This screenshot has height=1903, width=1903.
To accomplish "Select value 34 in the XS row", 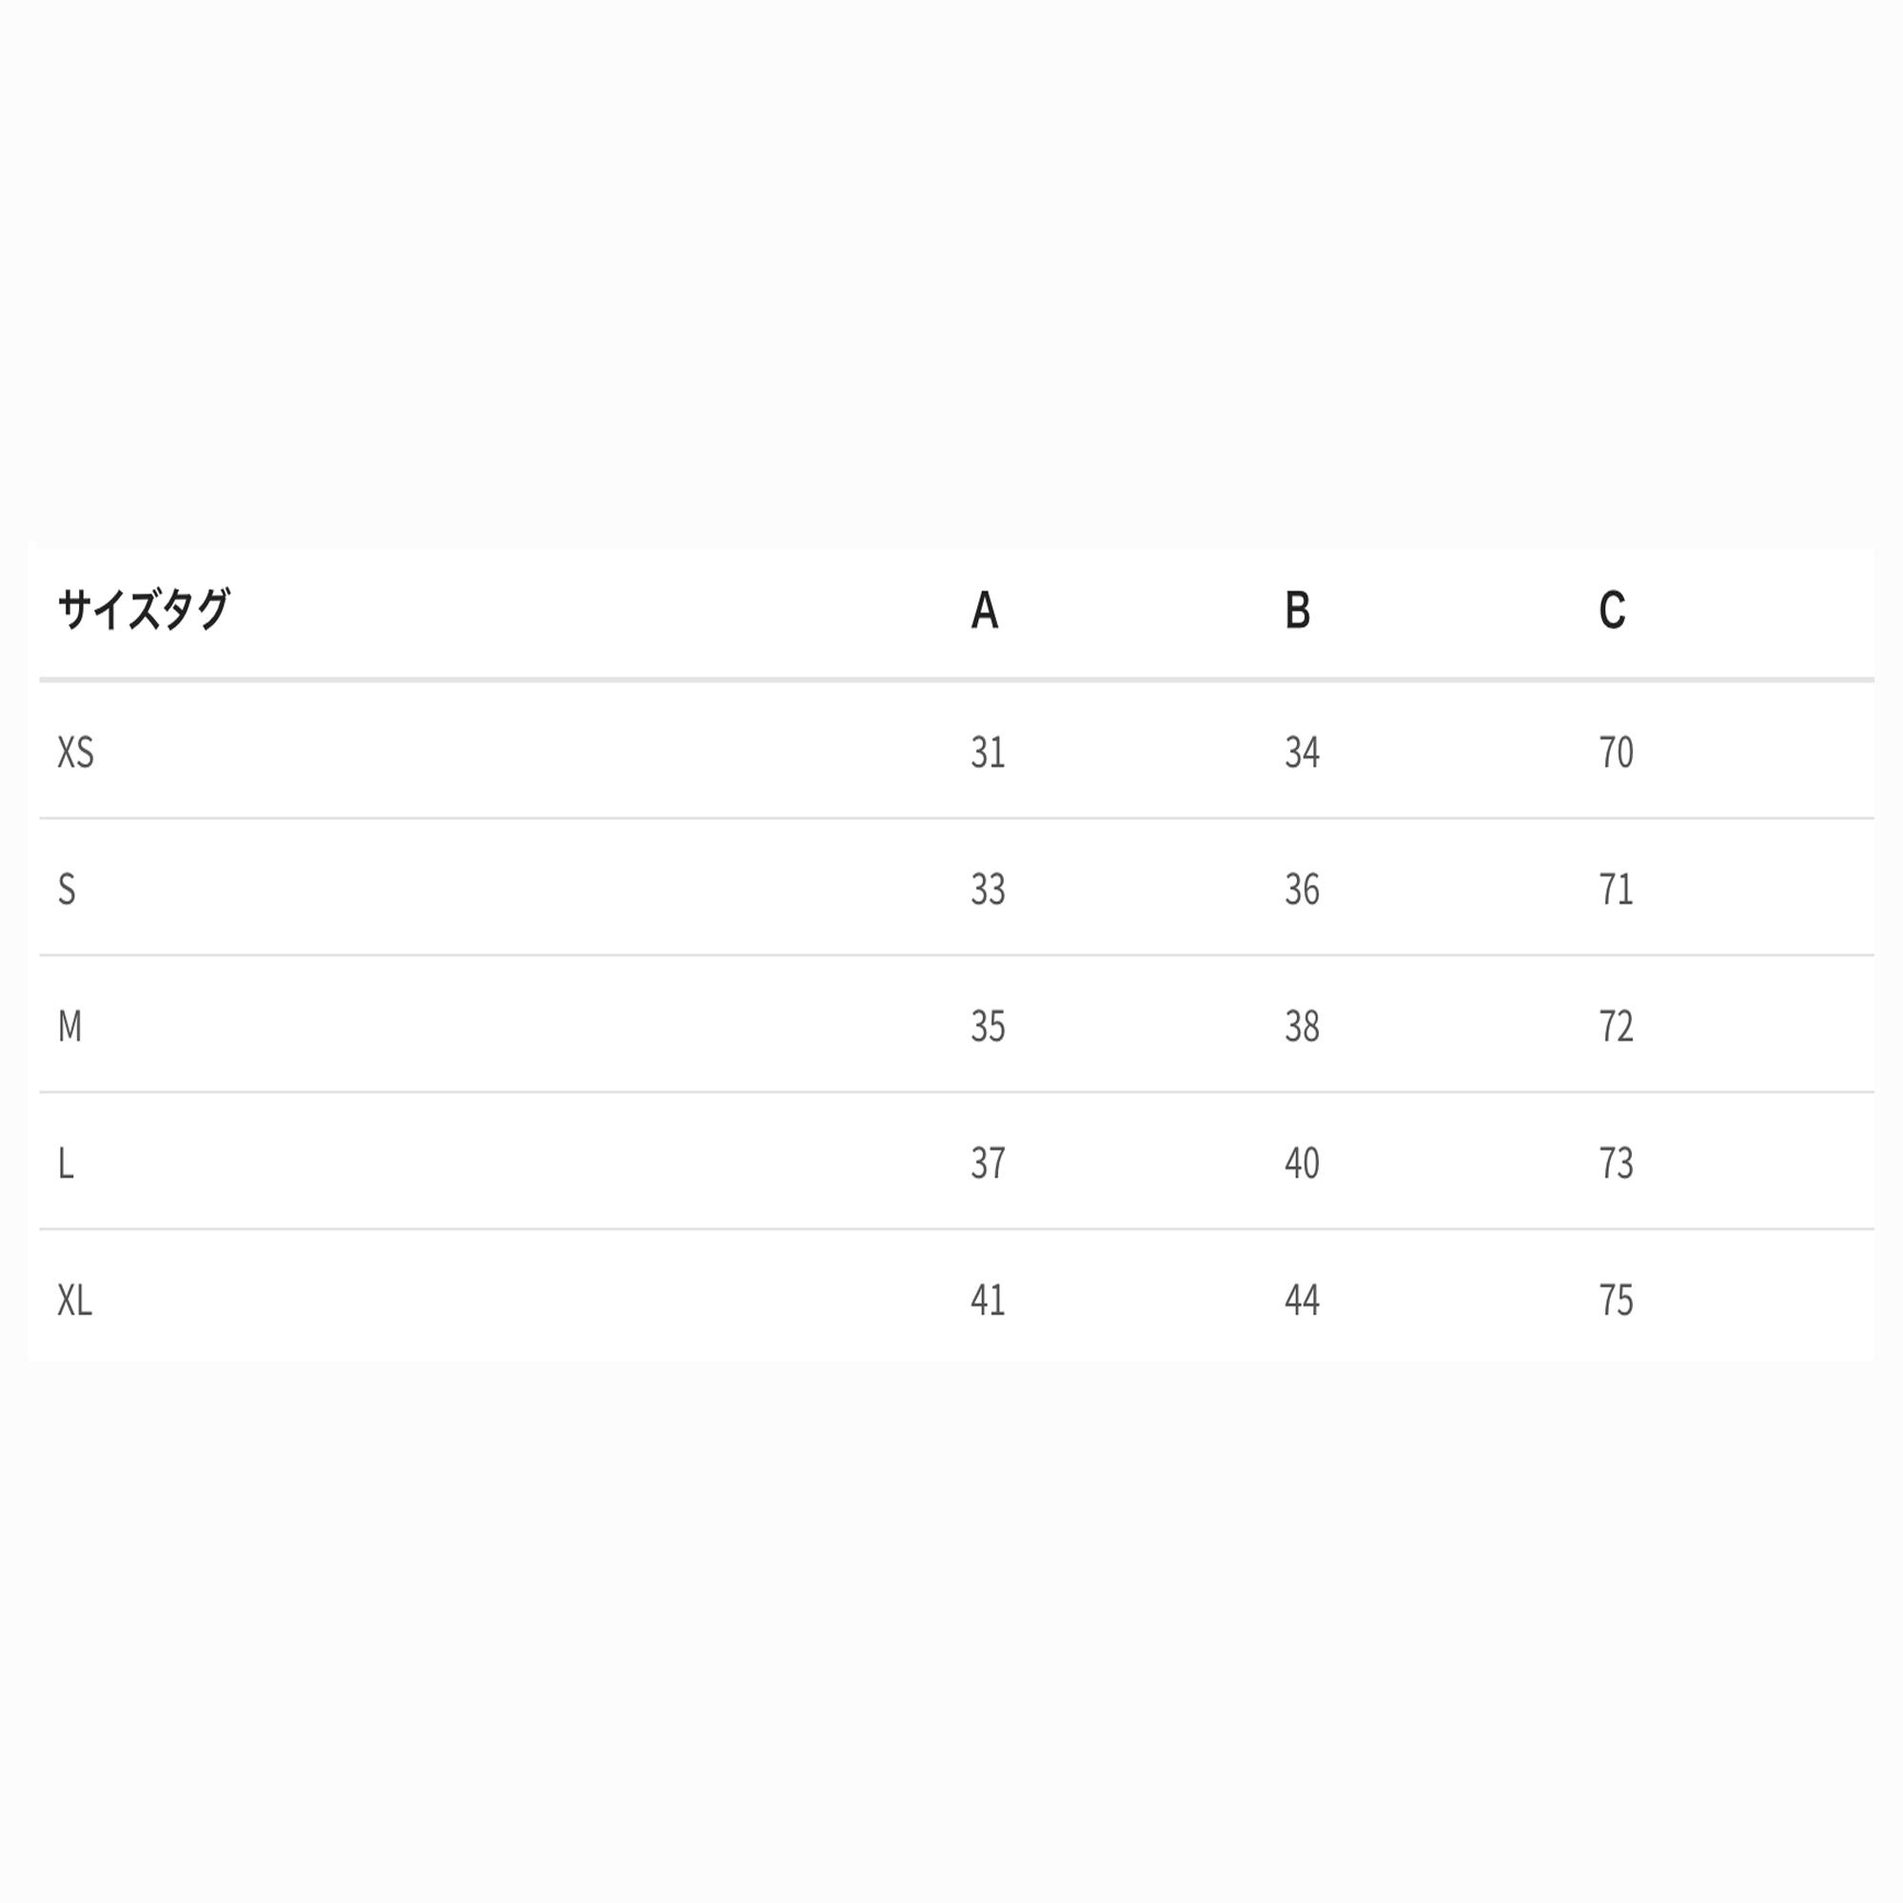I will 1301,753.
